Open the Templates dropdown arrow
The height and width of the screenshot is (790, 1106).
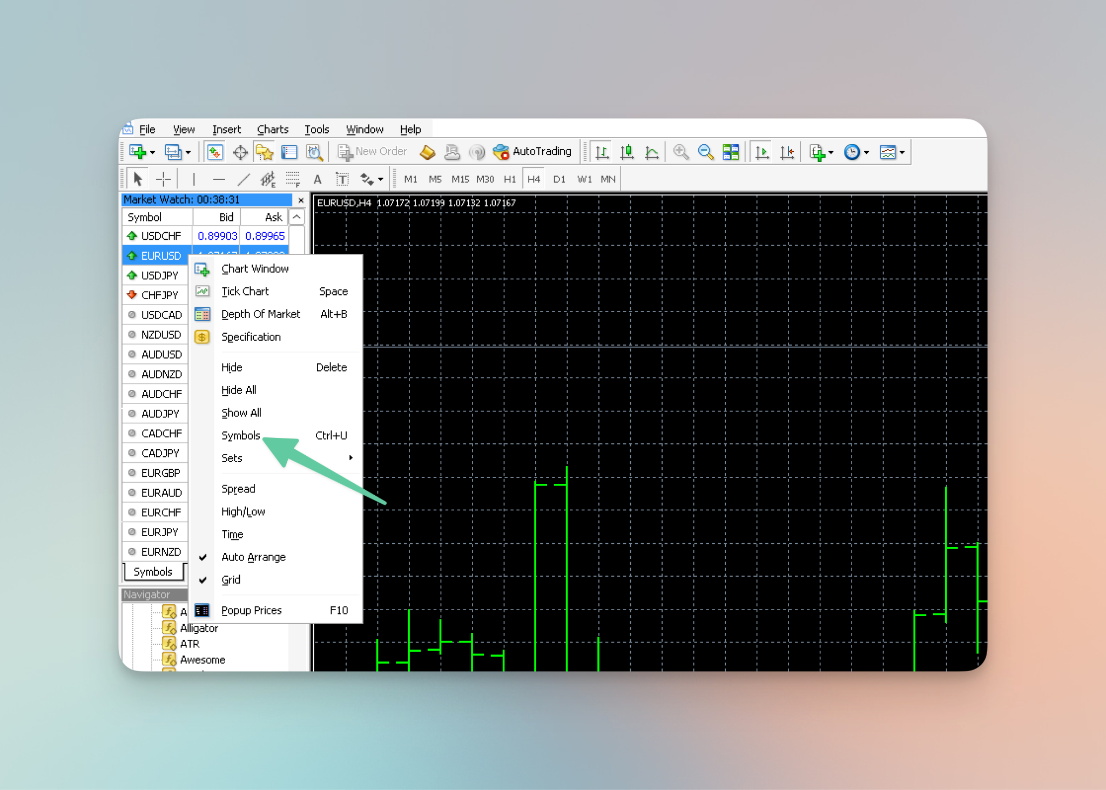click(902, 153)
